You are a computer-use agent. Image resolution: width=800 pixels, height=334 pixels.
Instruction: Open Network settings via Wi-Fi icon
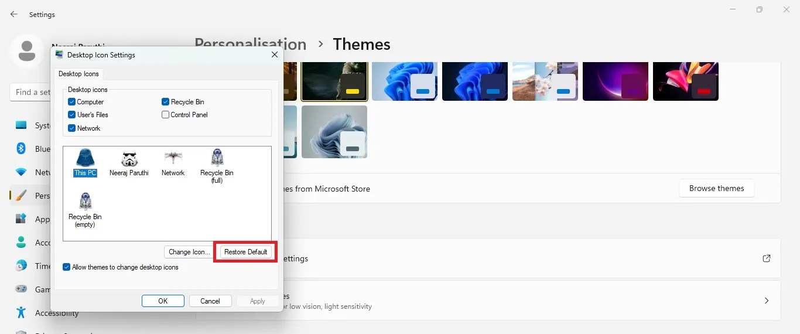(21, 172)
